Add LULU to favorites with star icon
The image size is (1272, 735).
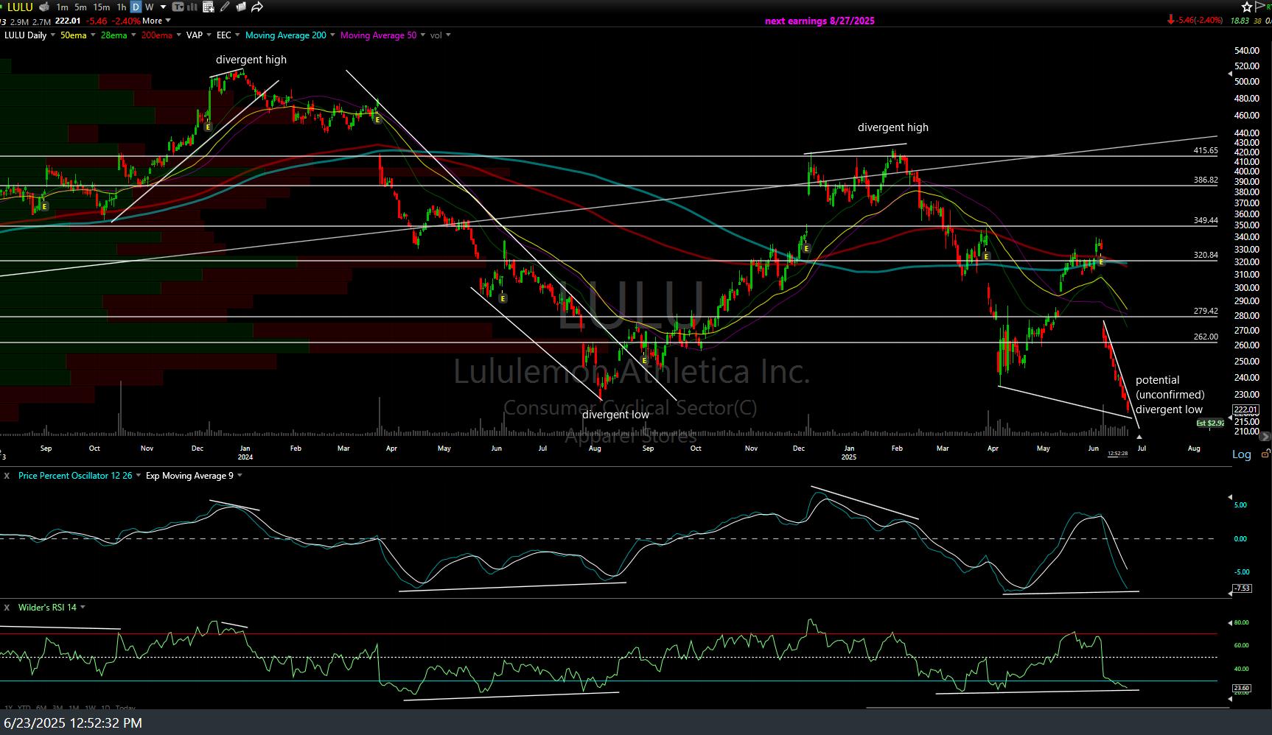tap(1247, 7)
